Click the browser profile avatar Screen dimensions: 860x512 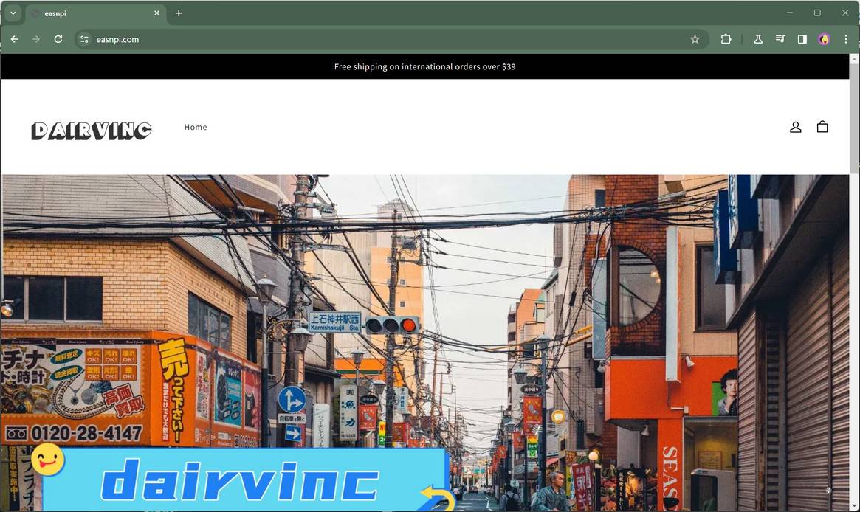point(823,39)
